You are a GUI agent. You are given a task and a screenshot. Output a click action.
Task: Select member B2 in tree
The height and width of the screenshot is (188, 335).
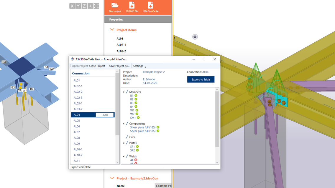click(x=132, y=99)
